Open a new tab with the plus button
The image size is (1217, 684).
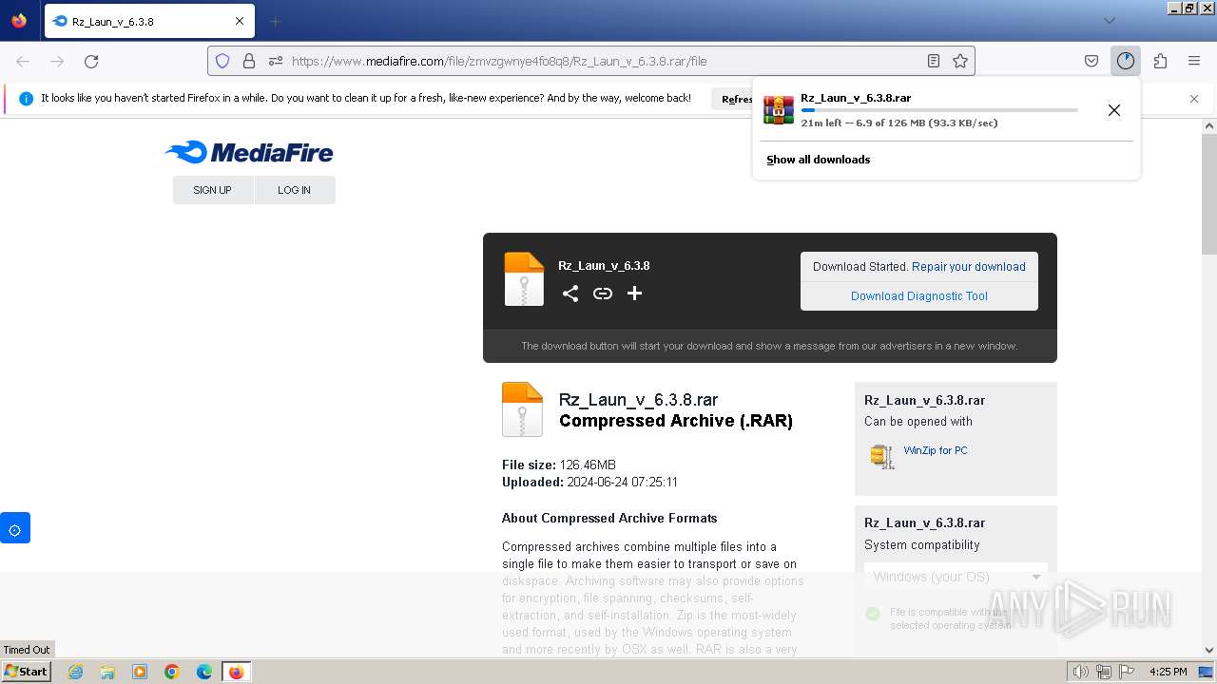(275, 21)
